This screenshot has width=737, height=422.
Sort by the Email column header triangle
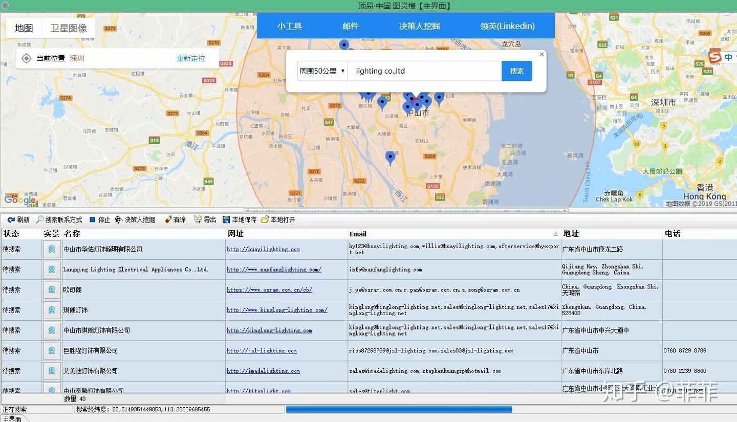[556, 233]
